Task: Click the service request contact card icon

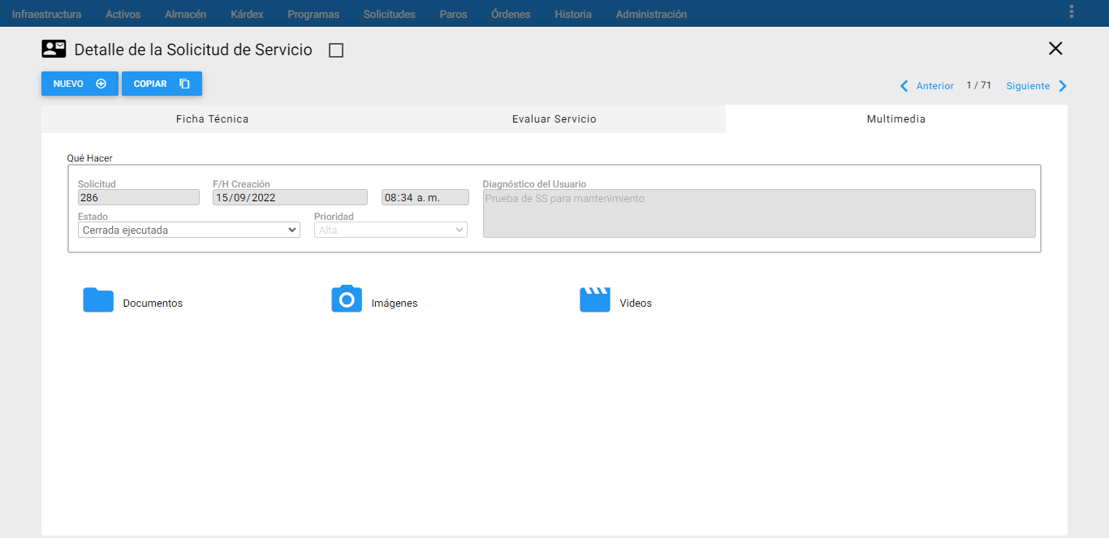Action: (54, 49)
